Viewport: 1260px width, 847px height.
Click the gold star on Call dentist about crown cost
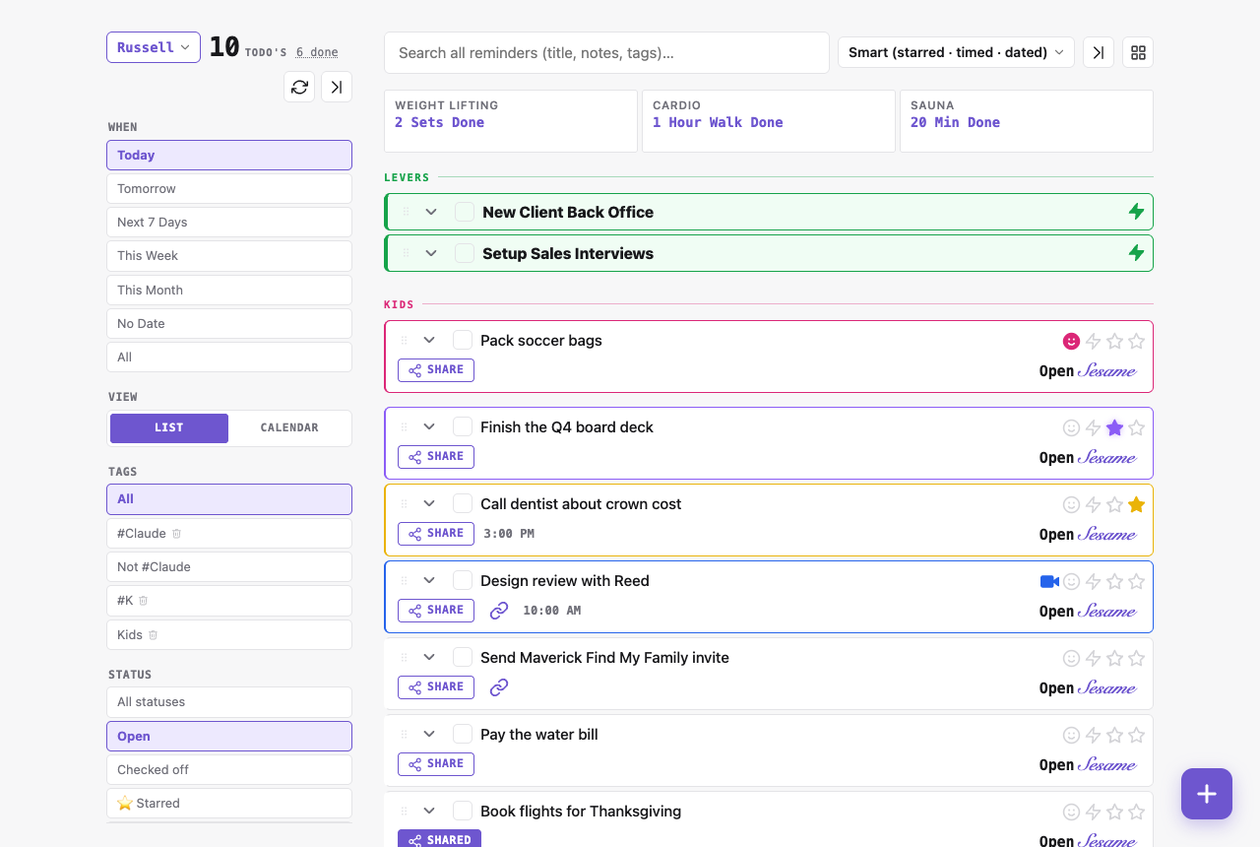(x=1136, y=504)
